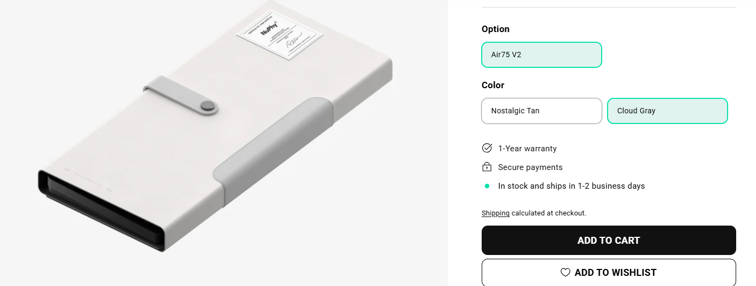The image size is (756, 286).
Task: Pick the Cloud Gray color
Action: [x=667, y=111]
